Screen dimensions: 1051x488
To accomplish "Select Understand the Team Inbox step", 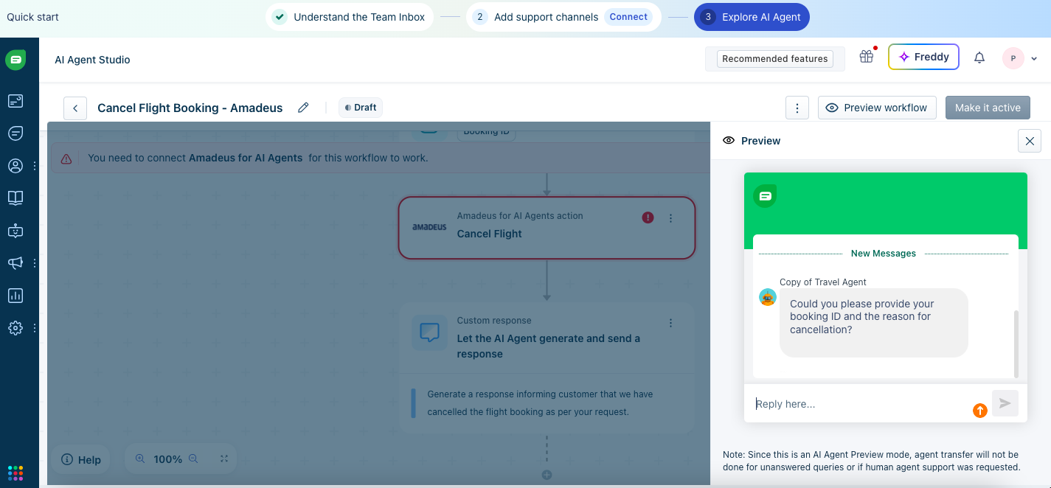I will coord(350,17).
